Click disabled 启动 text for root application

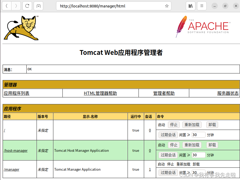pyautogui.click(x=162, y=125)
